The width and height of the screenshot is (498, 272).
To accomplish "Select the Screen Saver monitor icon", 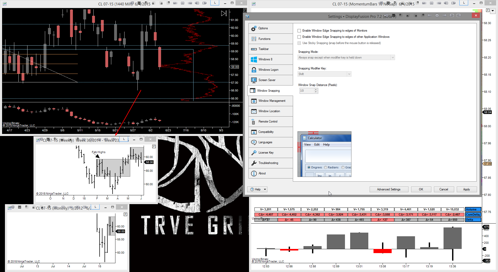I will [x=254, y=80].
